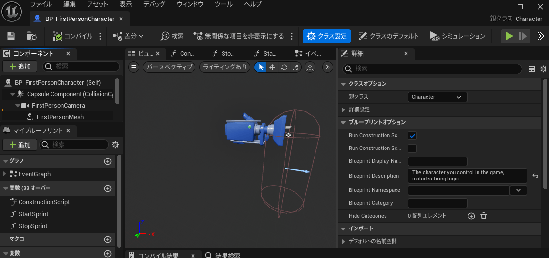Image resolution: width=549 pixels, height=258 pixels.
Task: Collapse the FirstPersonCamera tree node
Action: pyautogui.click(x=18, y=106)
